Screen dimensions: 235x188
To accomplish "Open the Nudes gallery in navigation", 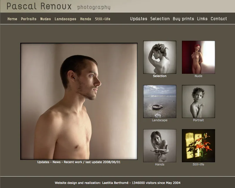I will click(45, 19).
